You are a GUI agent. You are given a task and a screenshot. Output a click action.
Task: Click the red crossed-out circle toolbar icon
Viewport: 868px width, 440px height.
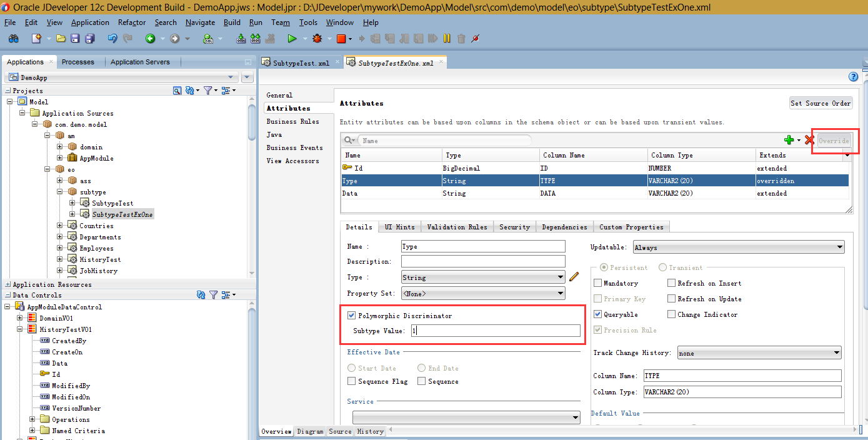tap(476, 39)
